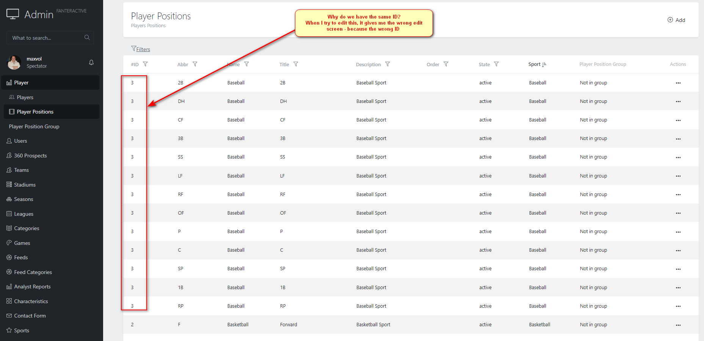The height and width of the screenshot is (341, 704).
Task: Open actions menu for 3B row
Action: 678,139
